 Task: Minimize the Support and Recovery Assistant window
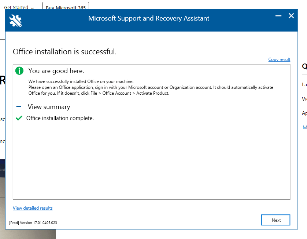coord(278,16)
